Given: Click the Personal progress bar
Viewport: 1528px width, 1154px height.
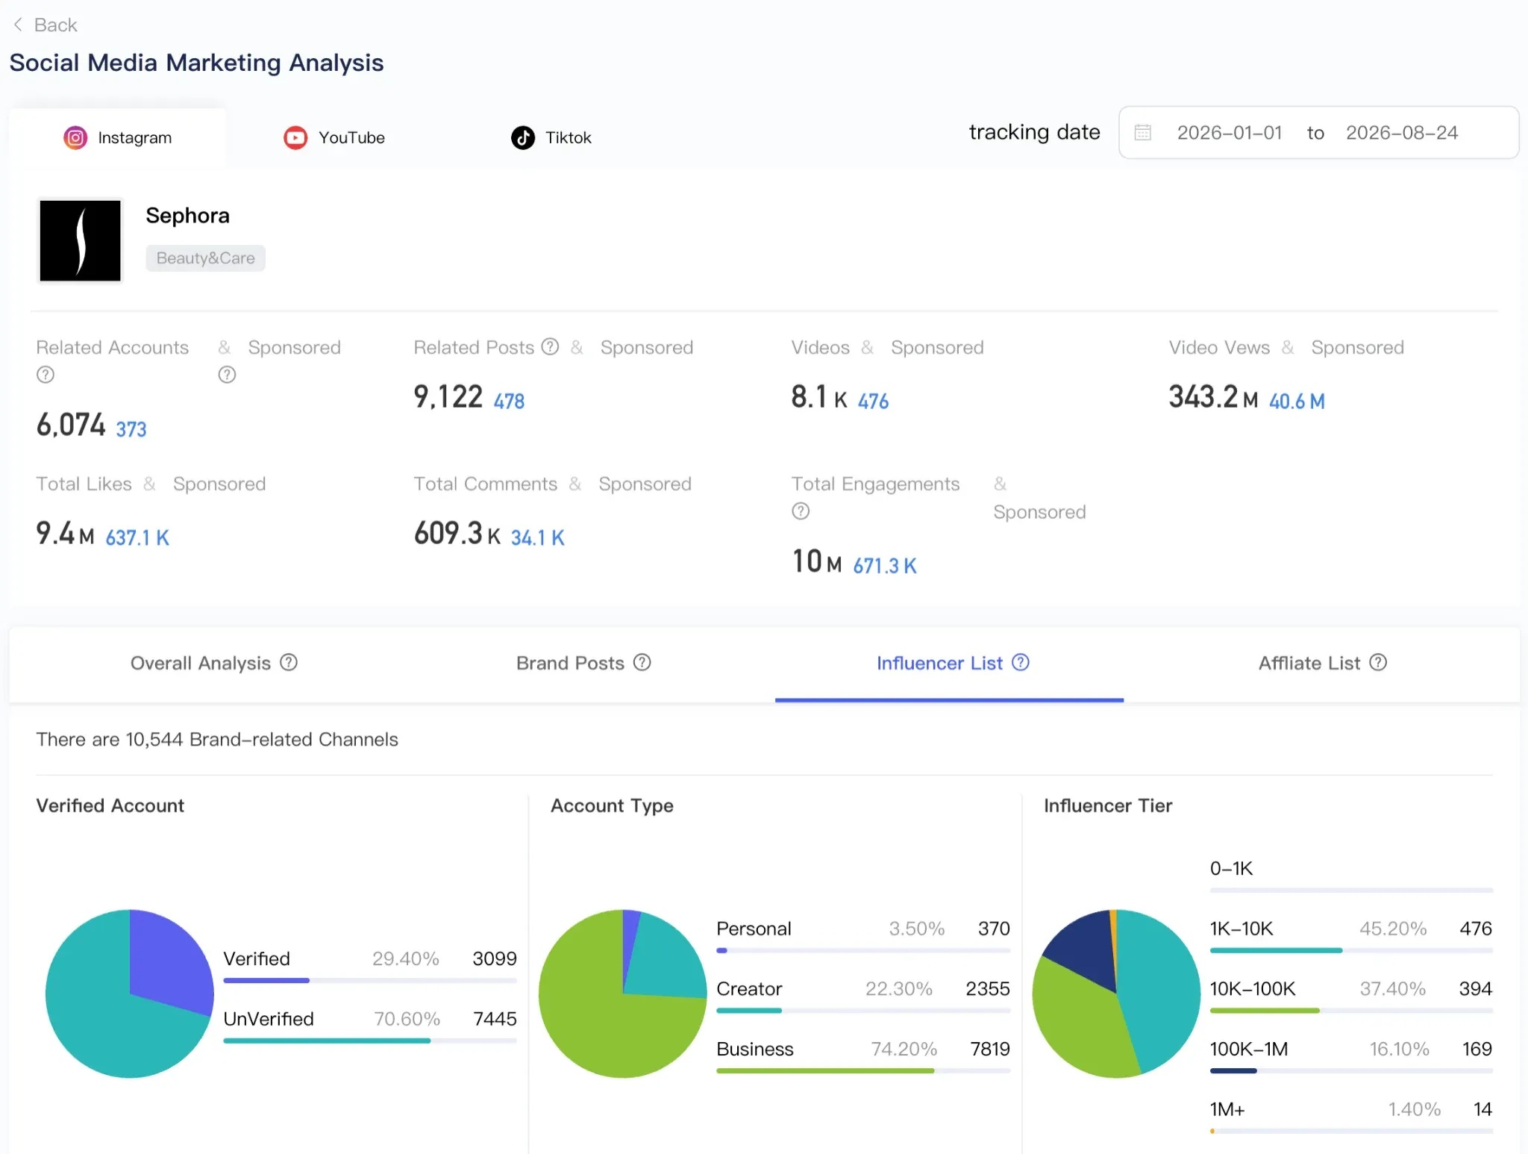Looking at the screenshot, I should pos(863,950).
